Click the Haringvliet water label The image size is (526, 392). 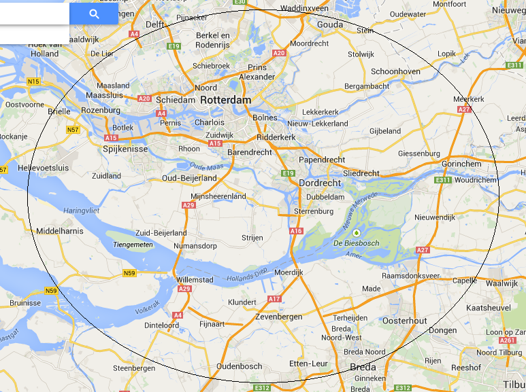click(x=82, y=211)
